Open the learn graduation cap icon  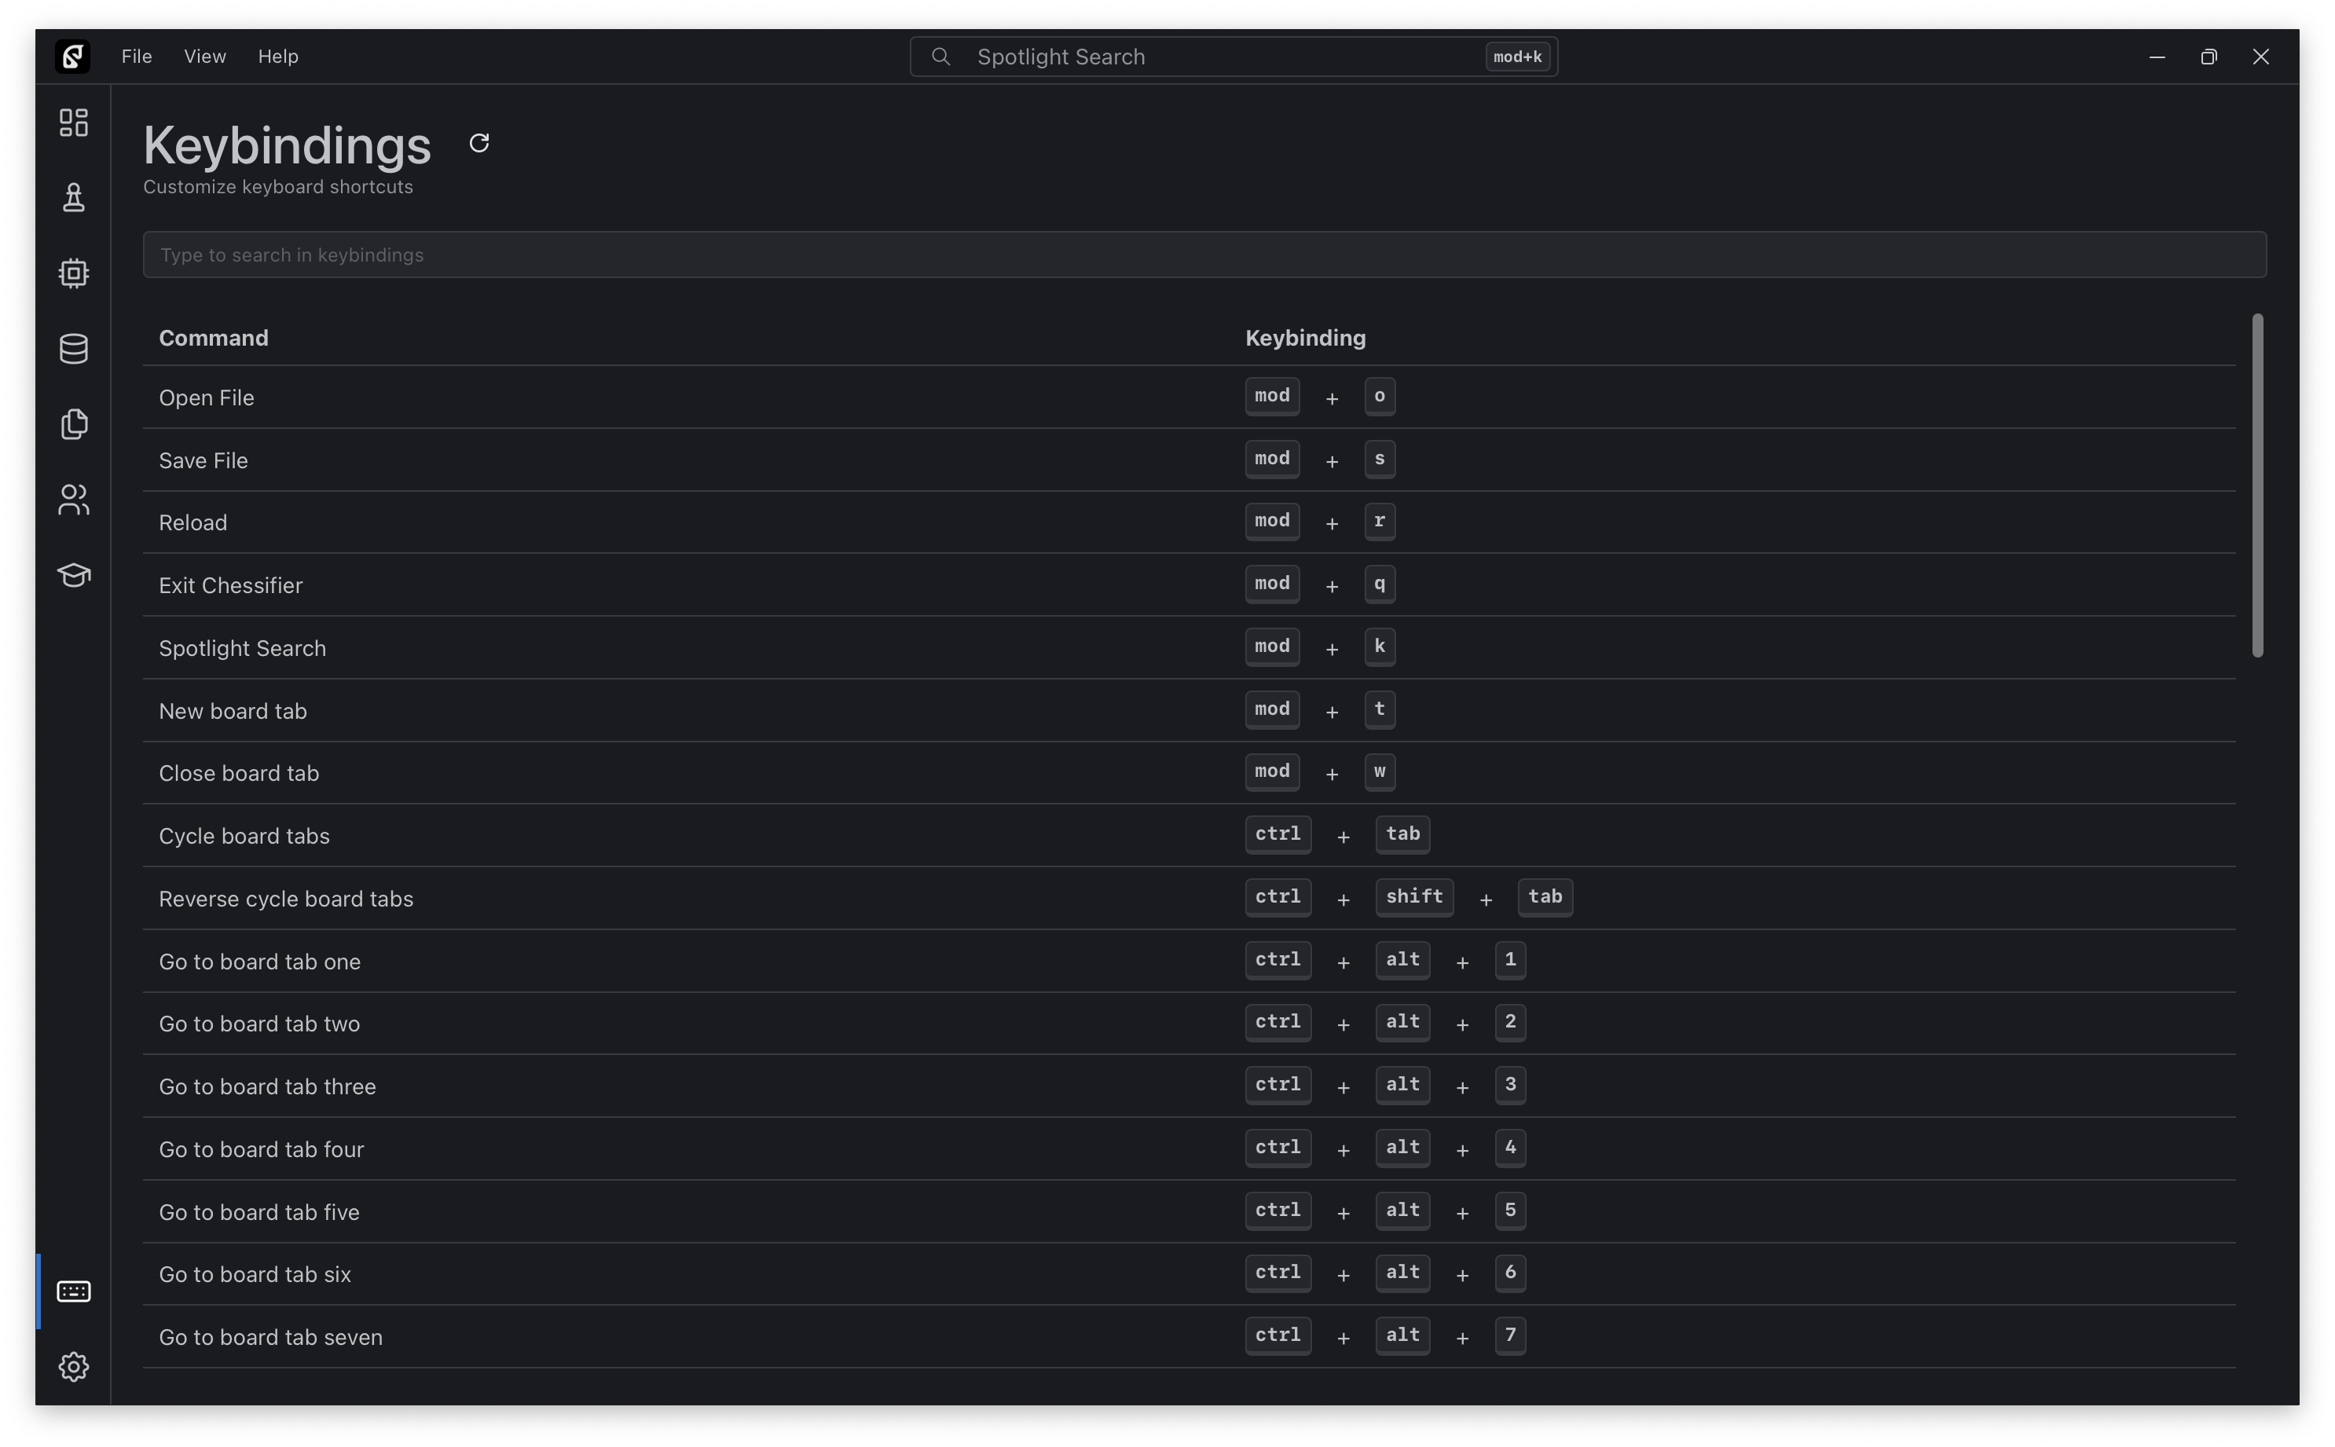point(74,575)
